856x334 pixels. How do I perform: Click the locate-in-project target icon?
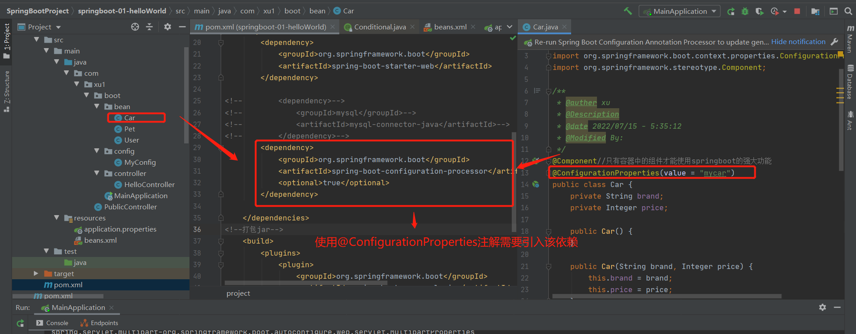point(135,27)
